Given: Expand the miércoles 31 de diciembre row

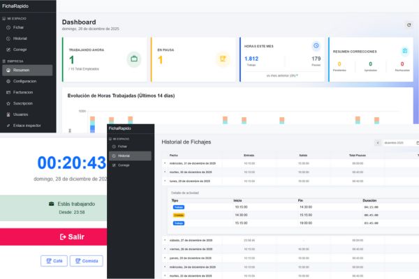Looking at the screenshot, I should (165, 163).
